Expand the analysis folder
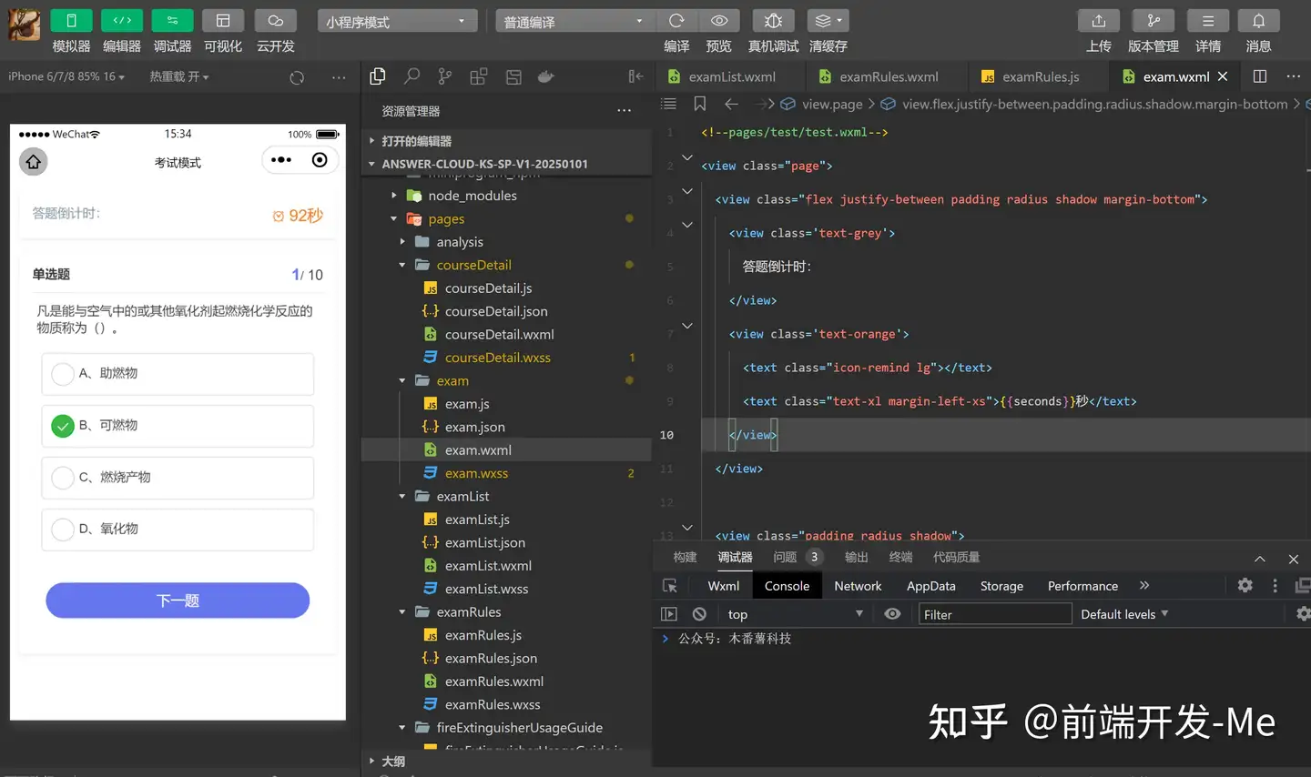The image size is (1311, 777). (x=402, y=242)
